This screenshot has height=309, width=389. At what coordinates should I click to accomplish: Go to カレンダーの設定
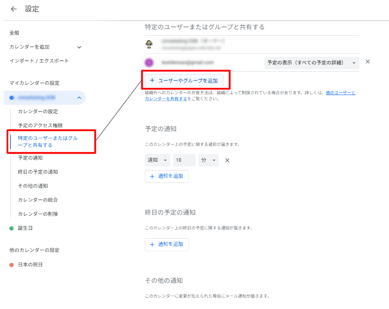click(x=38, y=112)
